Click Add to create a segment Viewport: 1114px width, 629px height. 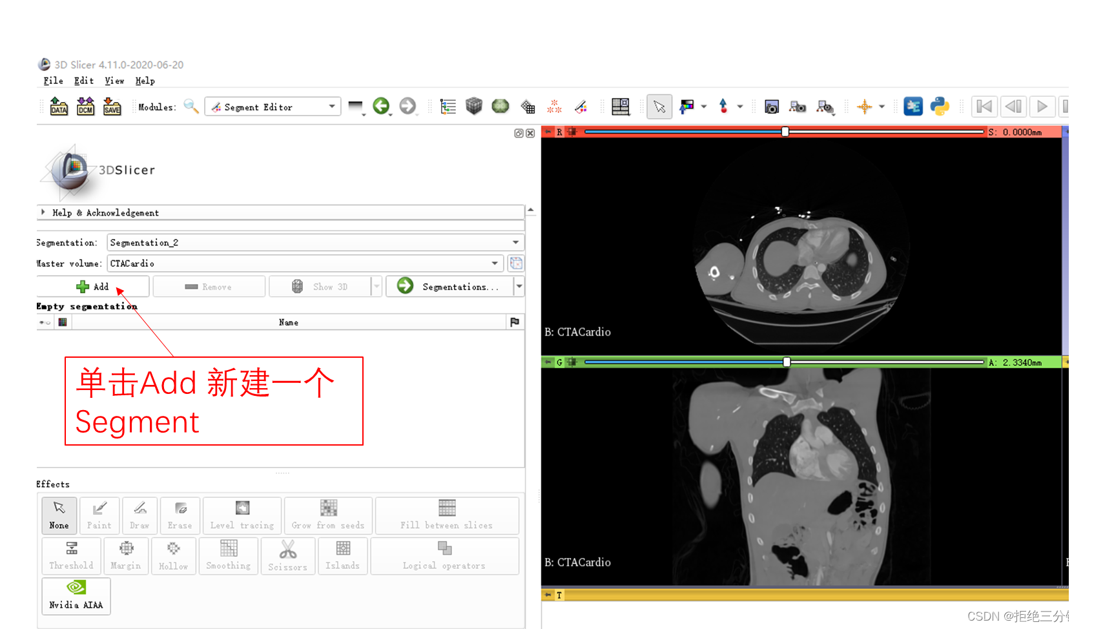93,286
